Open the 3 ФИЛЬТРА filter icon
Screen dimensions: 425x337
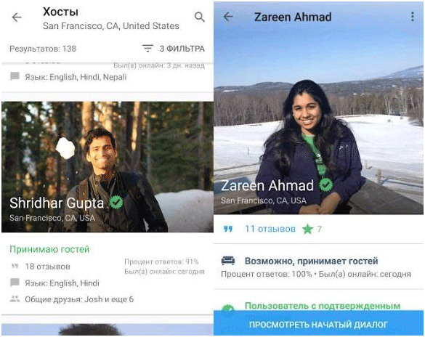point(147,49)
